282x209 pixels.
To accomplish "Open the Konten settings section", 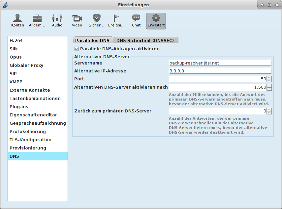I will click(17, 21).
